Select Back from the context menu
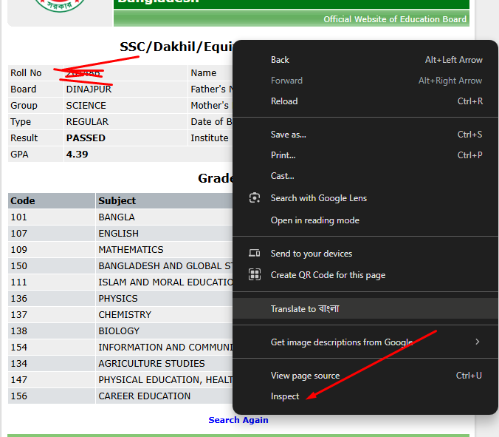This screenshot has width=499, height=437. (x=280, y=60)
